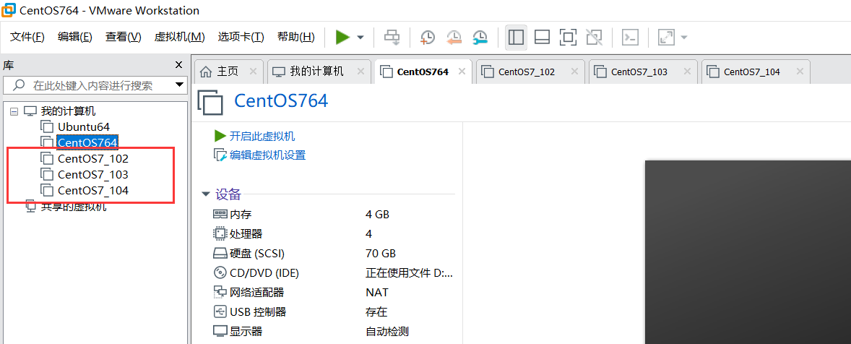Click 开启此虚拟机 link

262,136
